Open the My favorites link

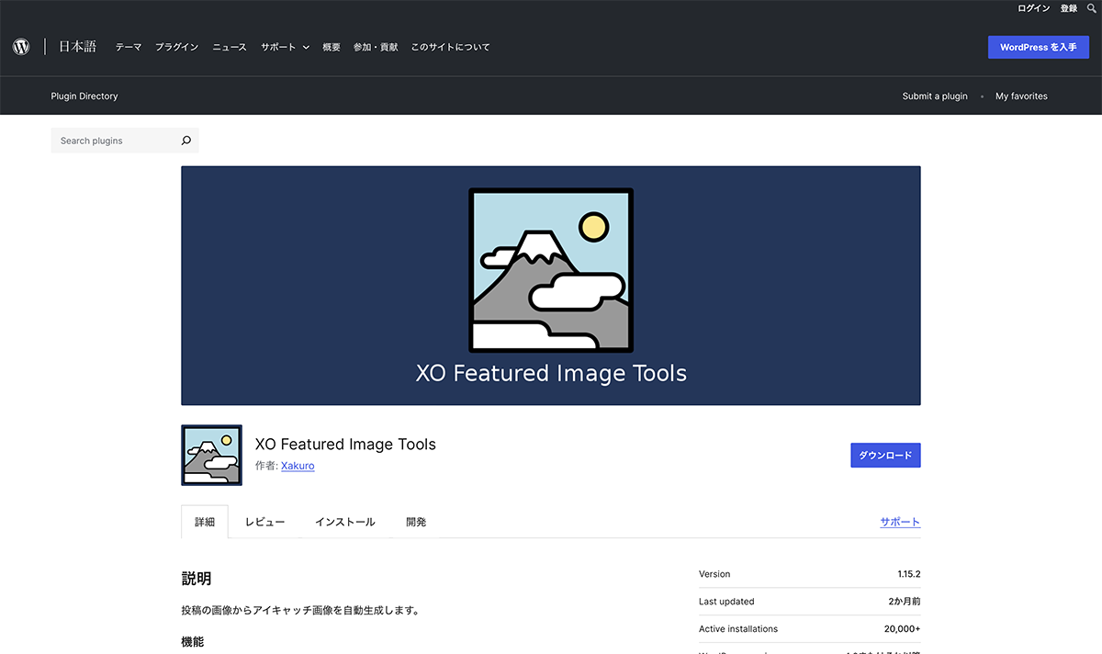1021,96
